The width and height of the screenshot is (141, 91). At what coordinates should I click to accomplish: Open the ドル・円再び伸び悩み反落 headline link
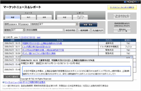[x=37, y=47]
